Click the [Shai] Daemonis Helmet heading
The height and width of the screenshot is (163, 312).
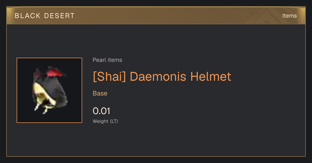pyautogui.click(x=162, y=77)
